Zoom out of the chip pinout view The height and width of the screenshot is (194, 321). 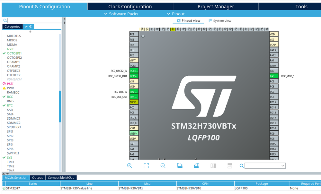point(163,165)
